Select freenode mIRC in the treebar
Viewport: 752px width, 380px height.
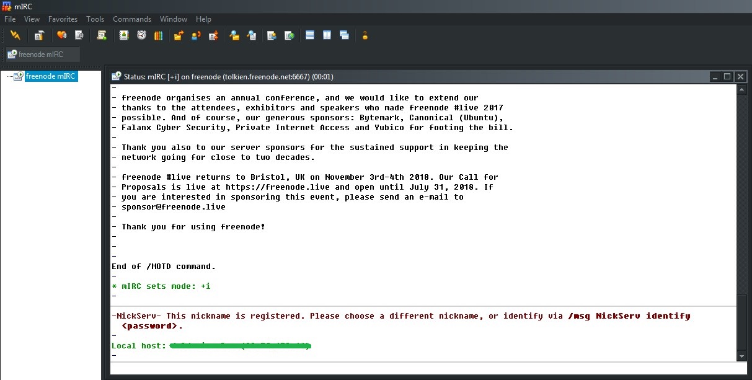pos(51,76)
